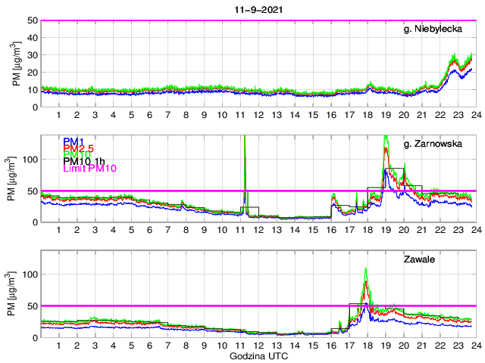Click the 50 tick on the top plot y-axis
This screenshot has height=363, width=485.
click(x=33, y=20)
